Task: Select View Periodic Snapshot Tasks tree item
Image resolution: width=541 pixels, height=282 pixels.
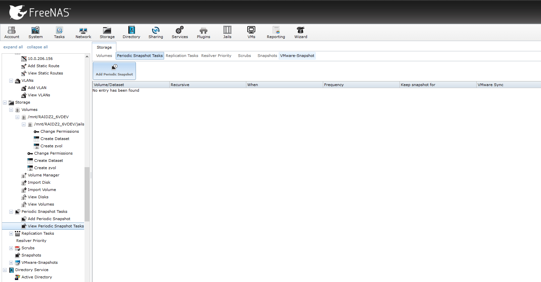Action: coord(43,226)
